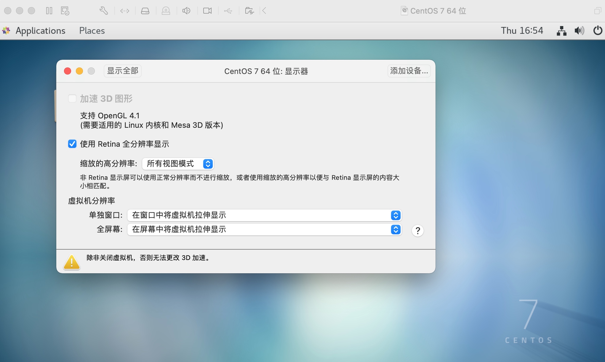Close the display settings dialog with red button
This screenshot has height=362, width=605.
point(68,71)
